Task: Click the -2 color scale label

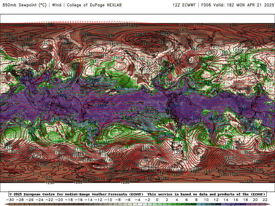Action: [147, 200]
